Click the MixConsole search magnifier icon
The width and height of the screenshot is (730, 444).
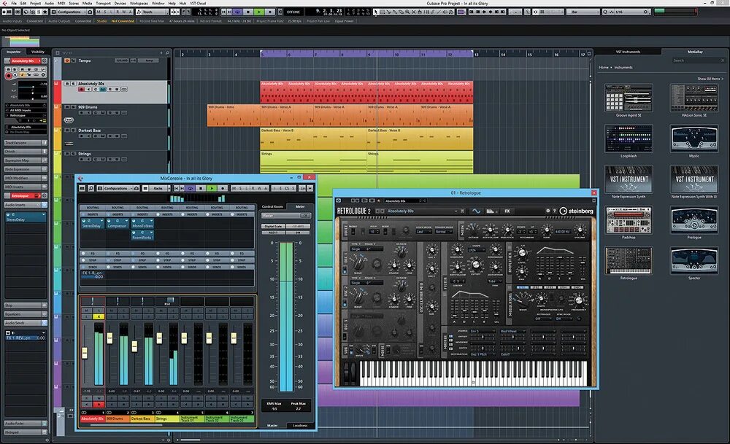coord(91,188)
